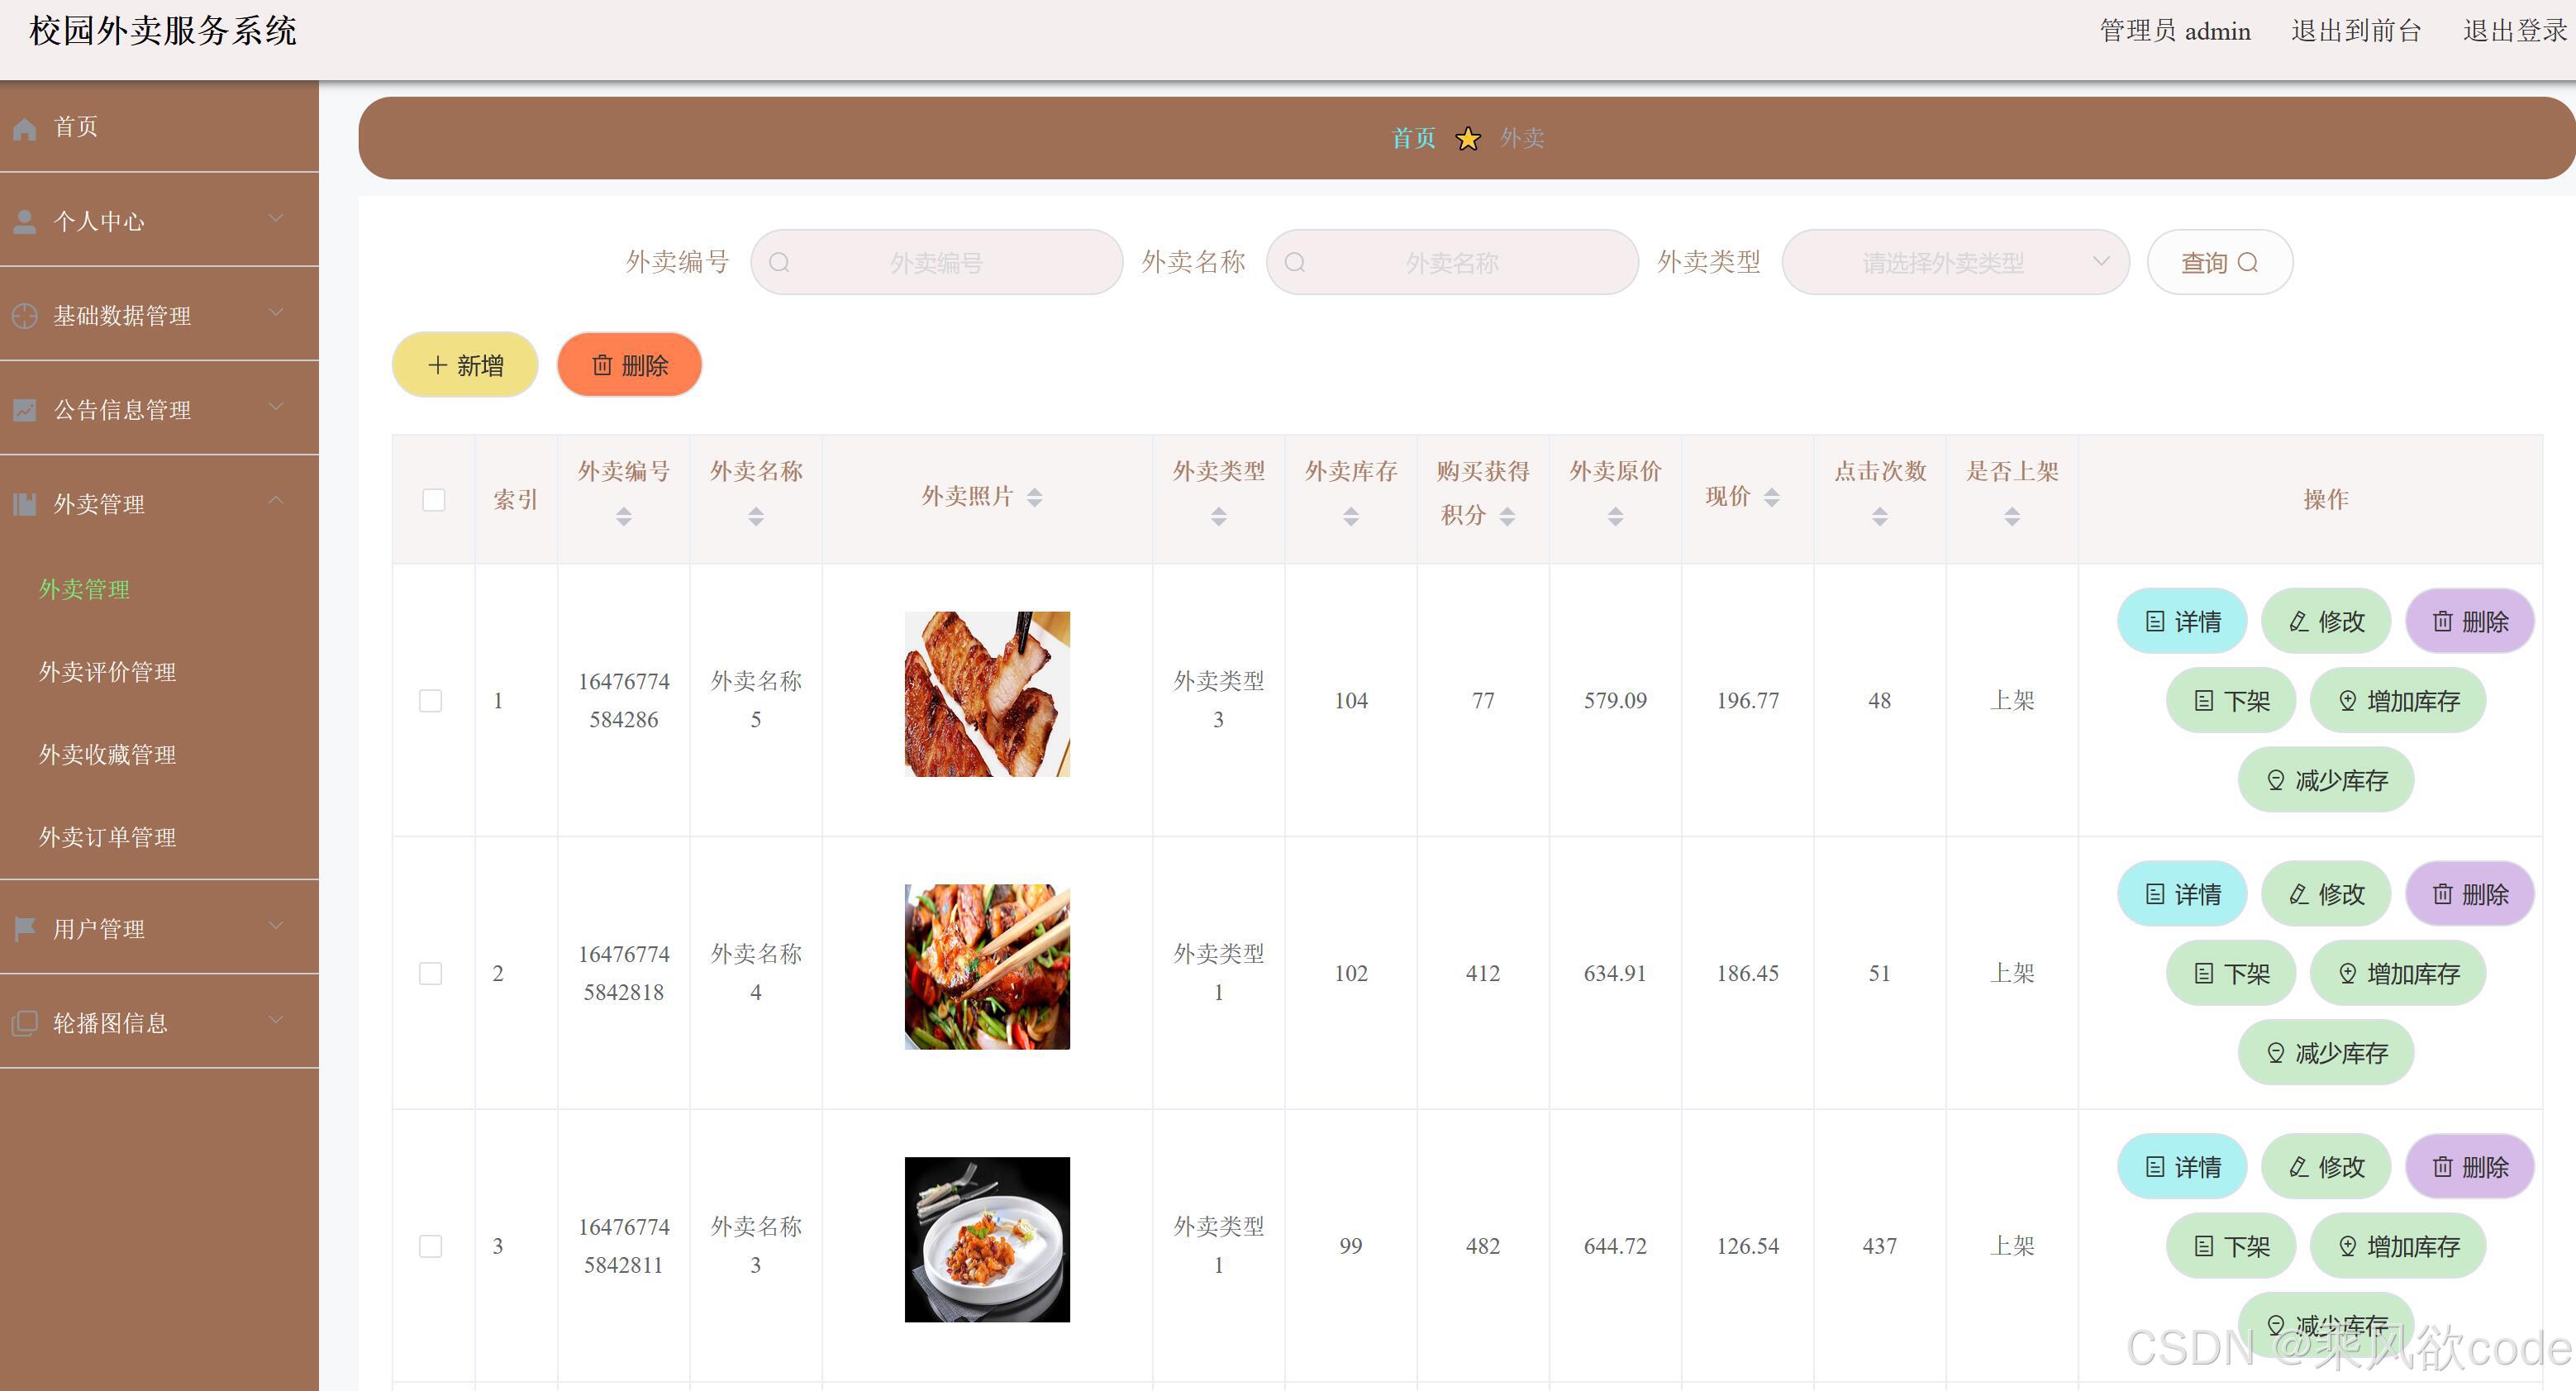Click sort arrows next to 外卖照片 header

click(1034, 497)
